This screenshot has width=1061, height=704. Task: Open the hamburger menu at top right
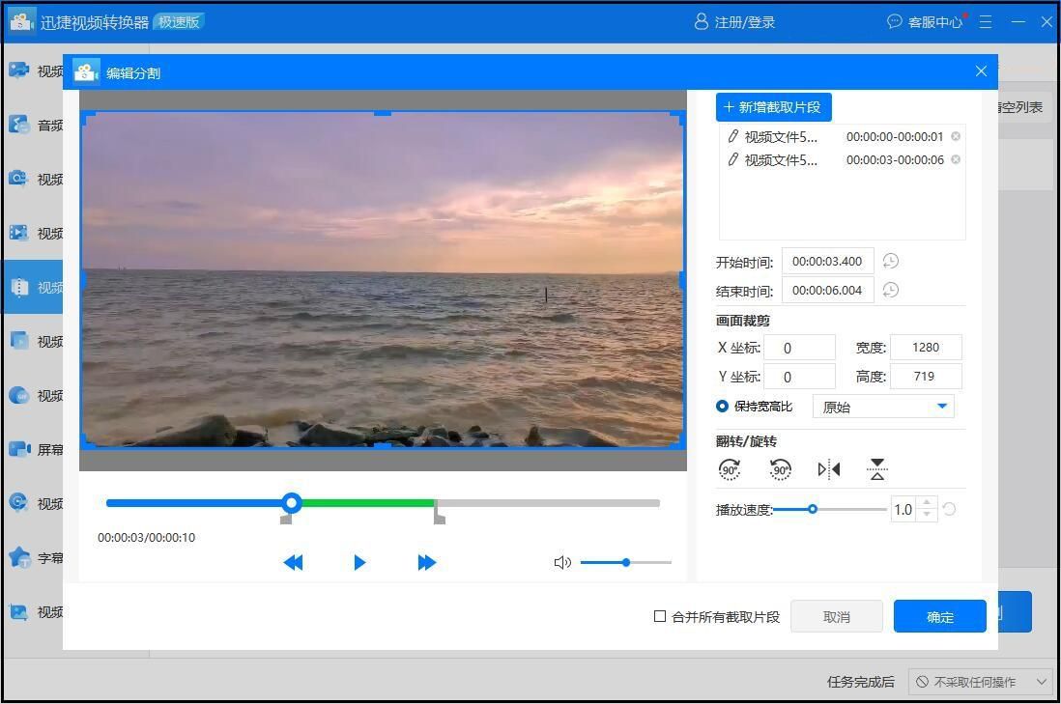[985, 21]
